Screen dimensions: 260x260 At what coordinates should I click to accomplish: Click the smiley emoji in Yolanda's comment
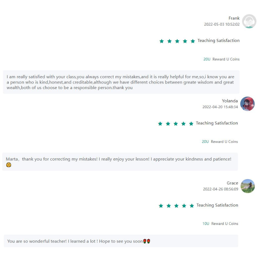click(x=8, y=164)
